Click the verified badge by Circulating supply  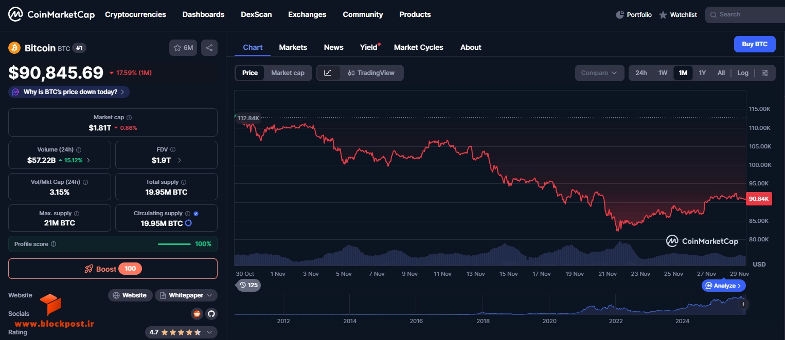[196, 214]
